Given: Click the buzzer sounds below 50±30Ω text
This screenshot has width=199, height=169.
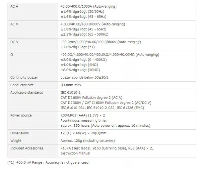Looking at the screenshot, I should pyautogui.click(x=84, y=77).
